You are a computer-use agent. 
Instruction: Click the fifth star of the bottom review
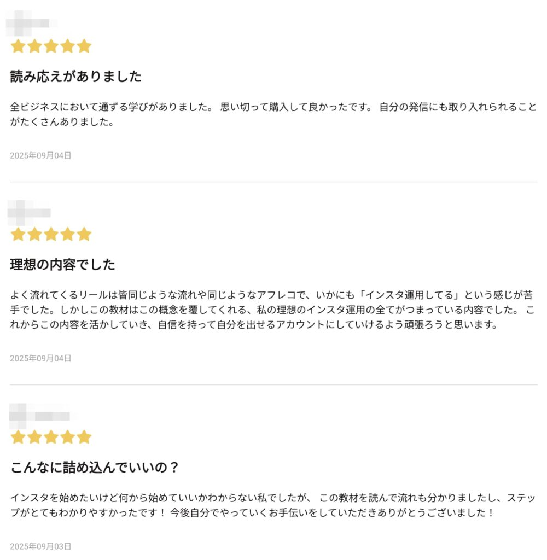coord(84,437)
